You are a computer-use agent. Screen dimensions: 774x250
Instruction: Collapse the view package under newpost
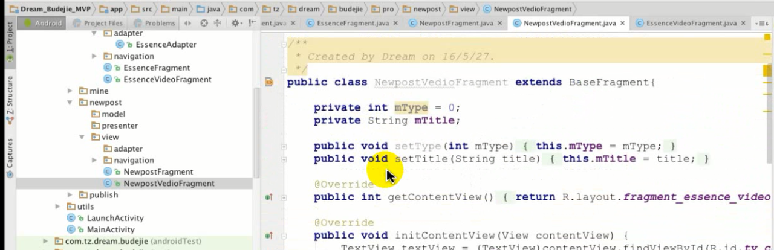pos(82,137)
